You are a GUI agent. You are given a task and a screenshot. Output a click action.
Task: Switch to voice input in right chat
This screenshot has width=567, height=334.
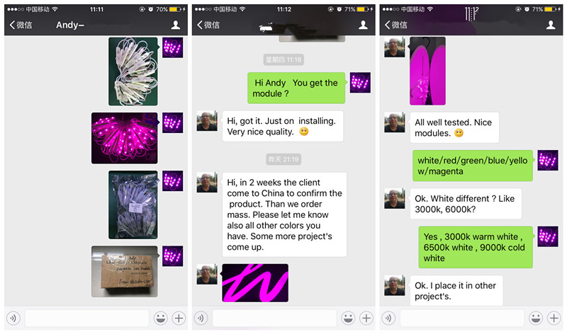coord(388,318)
